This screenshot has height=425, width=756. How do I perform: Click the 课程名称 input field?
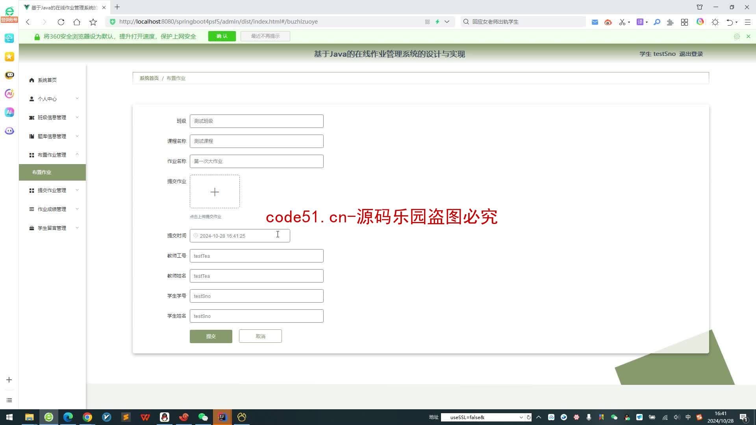tap(257, 141)
